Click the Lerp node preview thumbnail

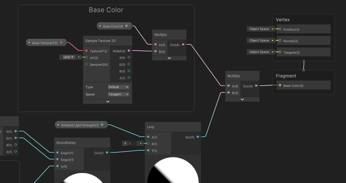tap(173, 170)
